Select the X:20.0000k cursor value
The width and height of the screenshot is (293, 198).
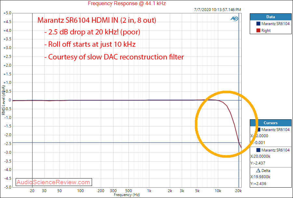pyautogui.click(x=260, y=156)
